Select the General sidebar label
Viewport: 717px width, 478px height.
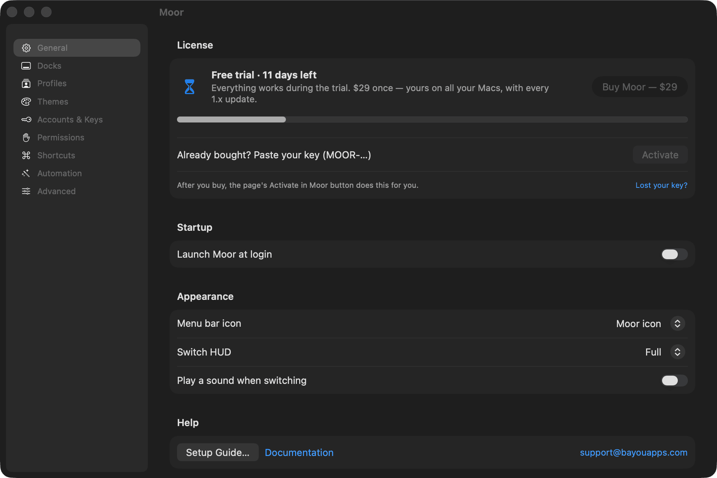point(52,48)
